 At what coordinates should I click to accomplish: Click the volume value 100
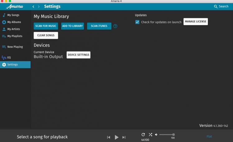[173, 138]
